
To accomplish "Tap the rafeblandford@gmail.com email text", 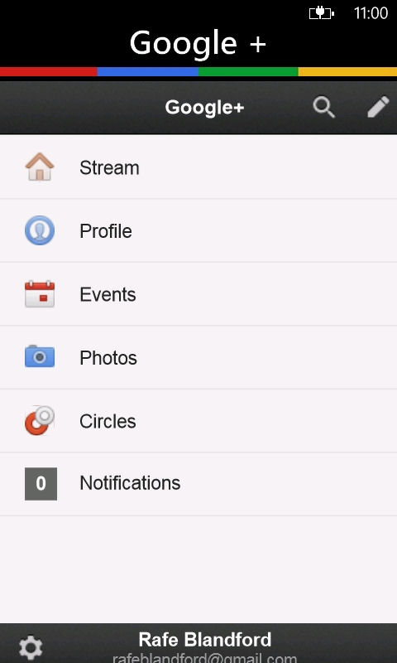I will pyautogui.click(x=204, y=658).
